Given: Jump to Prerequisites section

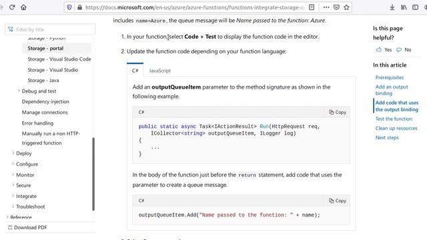Looking at the screenshot, I should [x=390, y=77].
